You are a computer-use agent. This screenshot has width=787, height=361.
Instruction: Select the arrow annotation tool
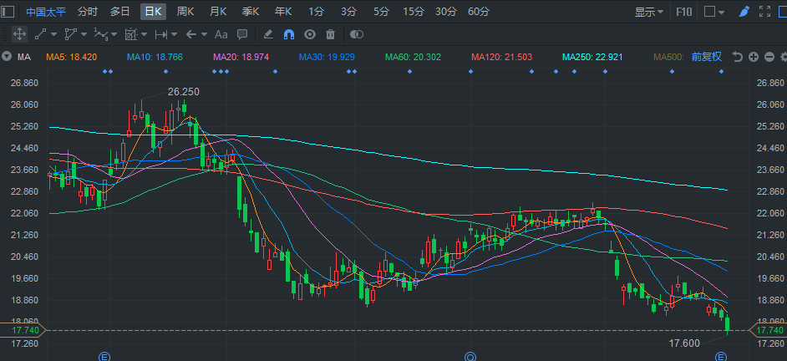(190, 34)
